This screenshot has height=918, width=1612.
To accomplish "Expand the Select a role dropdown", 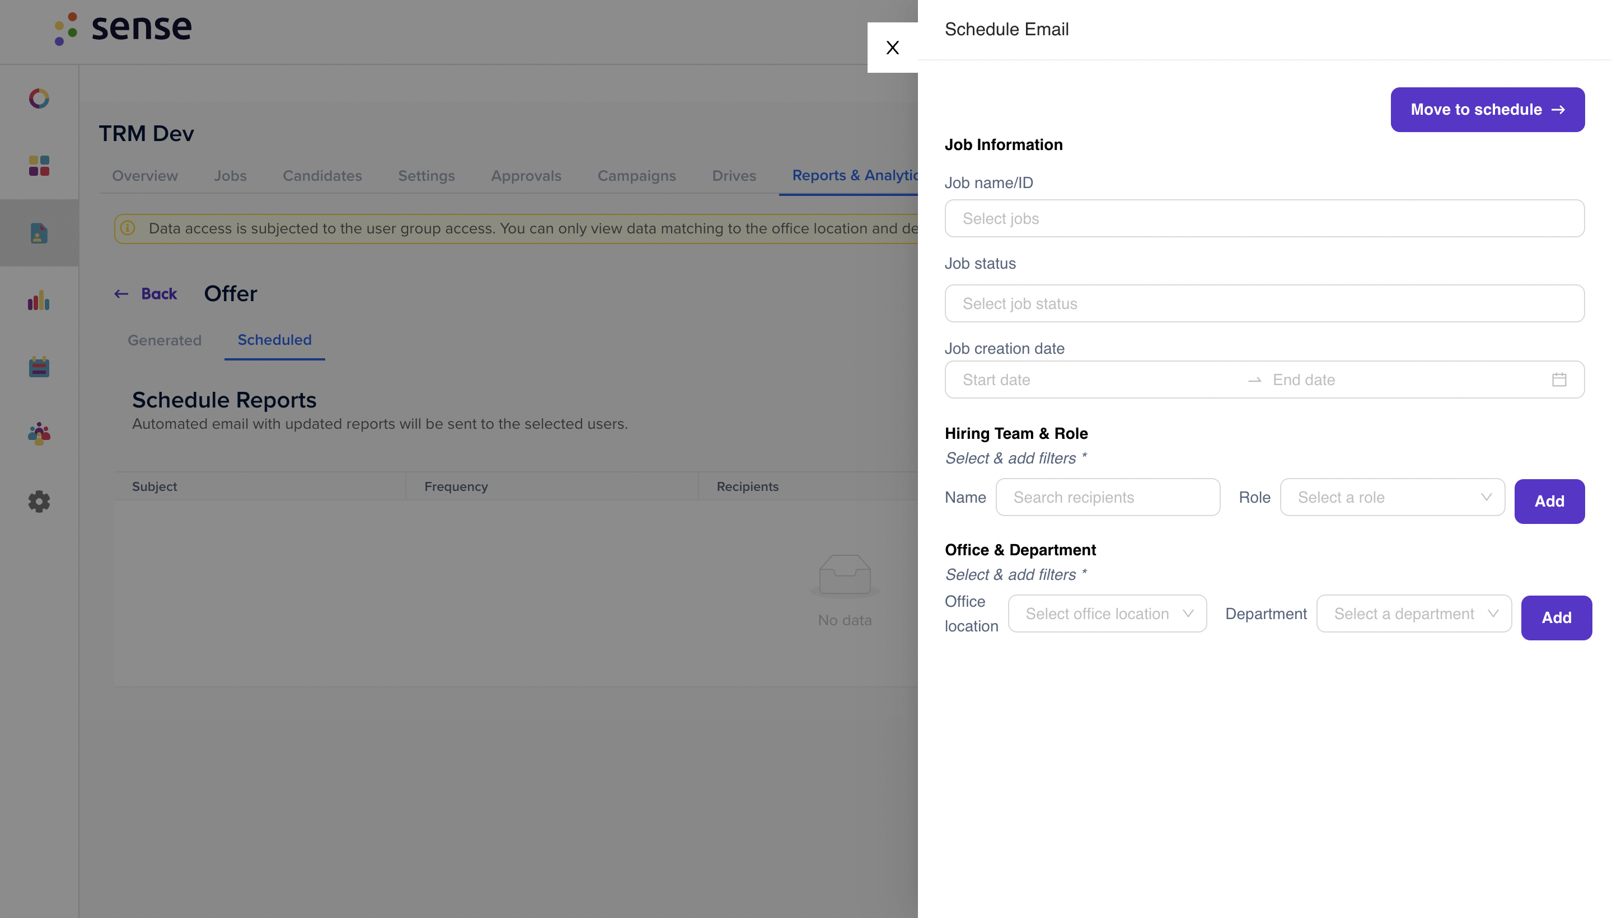I will point(1392,498).
